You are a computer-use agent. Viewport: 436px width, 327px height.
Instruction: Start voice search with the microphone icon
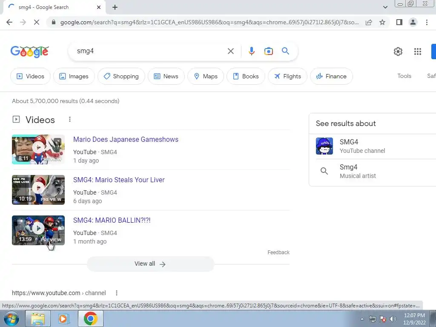[x=251, y=51]
